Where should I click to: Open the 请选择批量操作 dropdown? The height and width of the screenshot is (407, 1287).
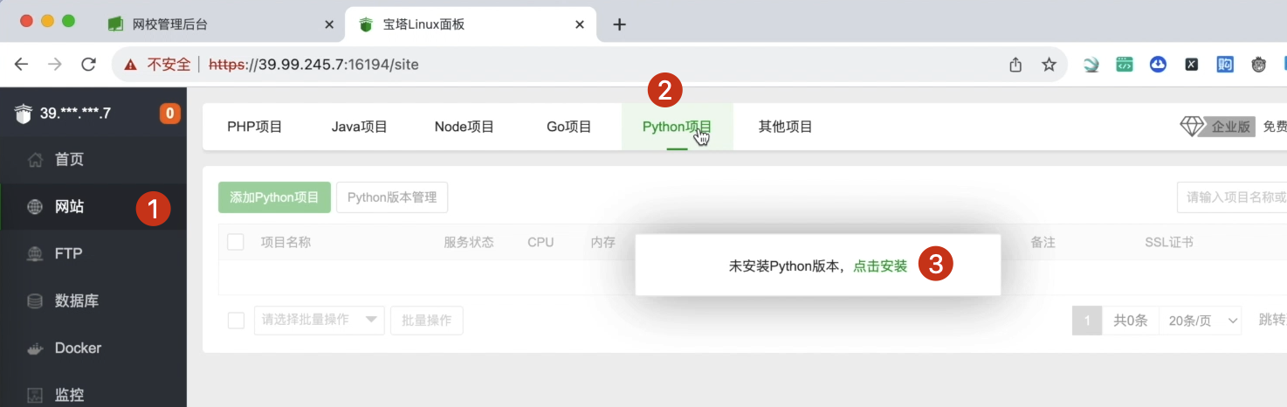tap(320, 321)
